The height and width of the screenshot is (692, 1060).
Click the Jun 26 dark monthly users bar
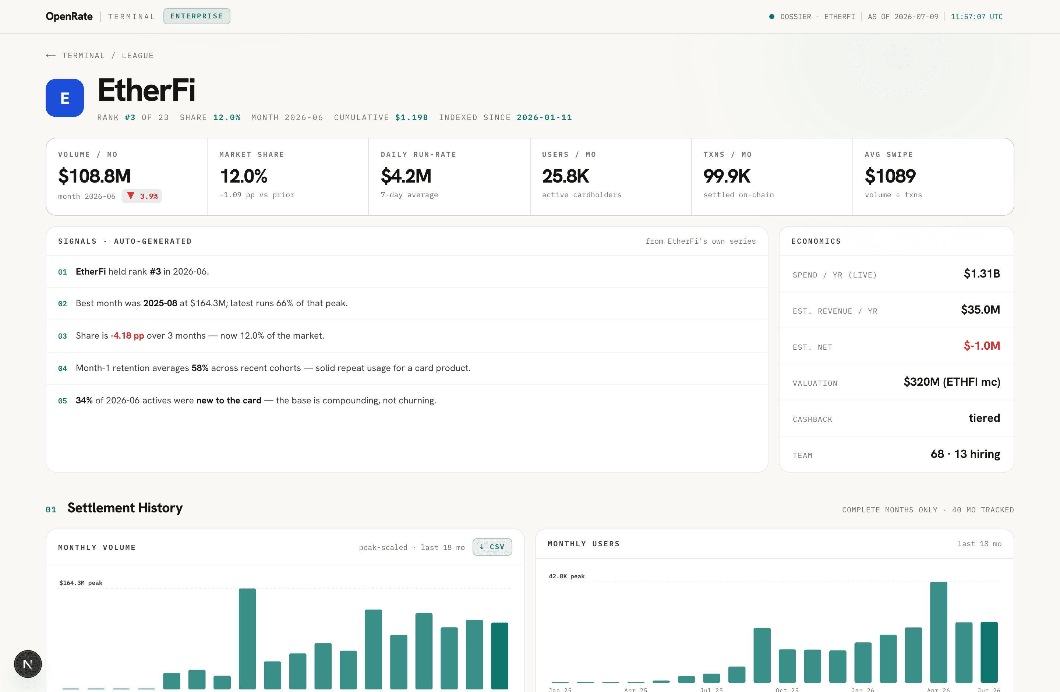click(989, 652)
